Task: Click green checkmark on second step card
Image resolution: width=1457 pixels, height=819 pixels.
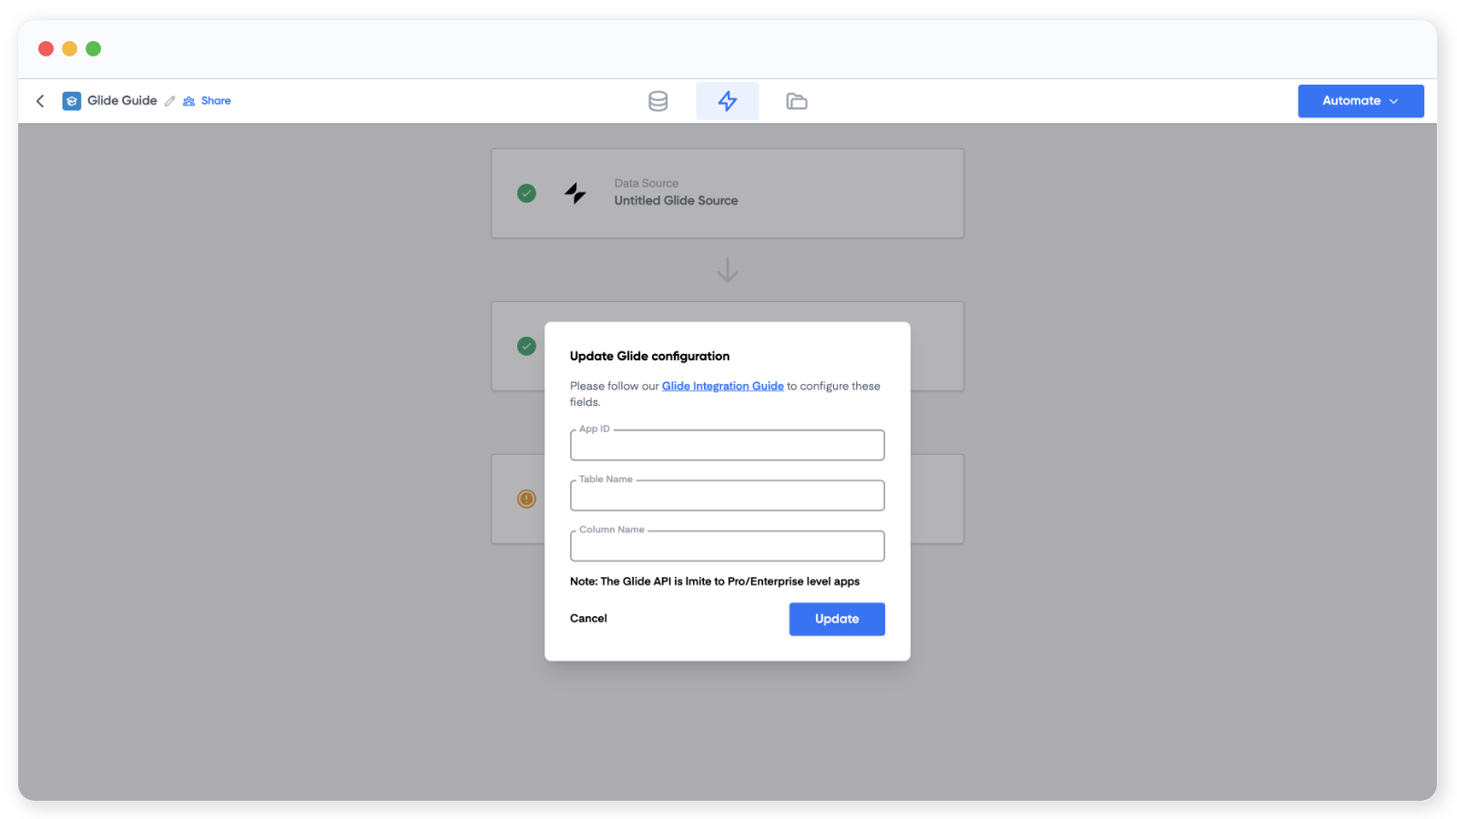Action: tap(526, 346)
